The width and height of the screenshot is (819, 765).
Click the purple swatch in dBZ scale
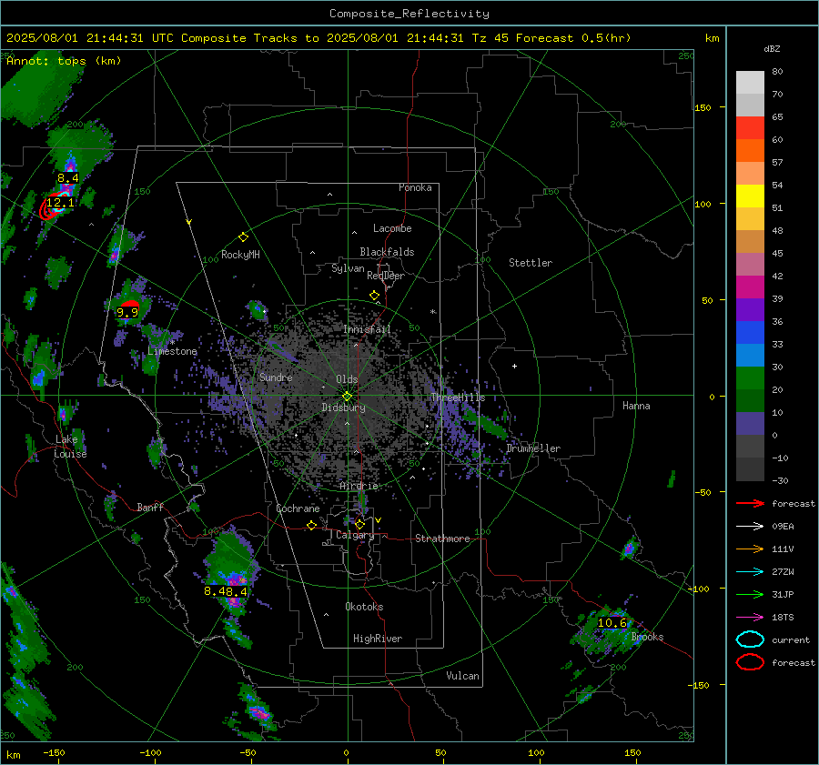750,310
